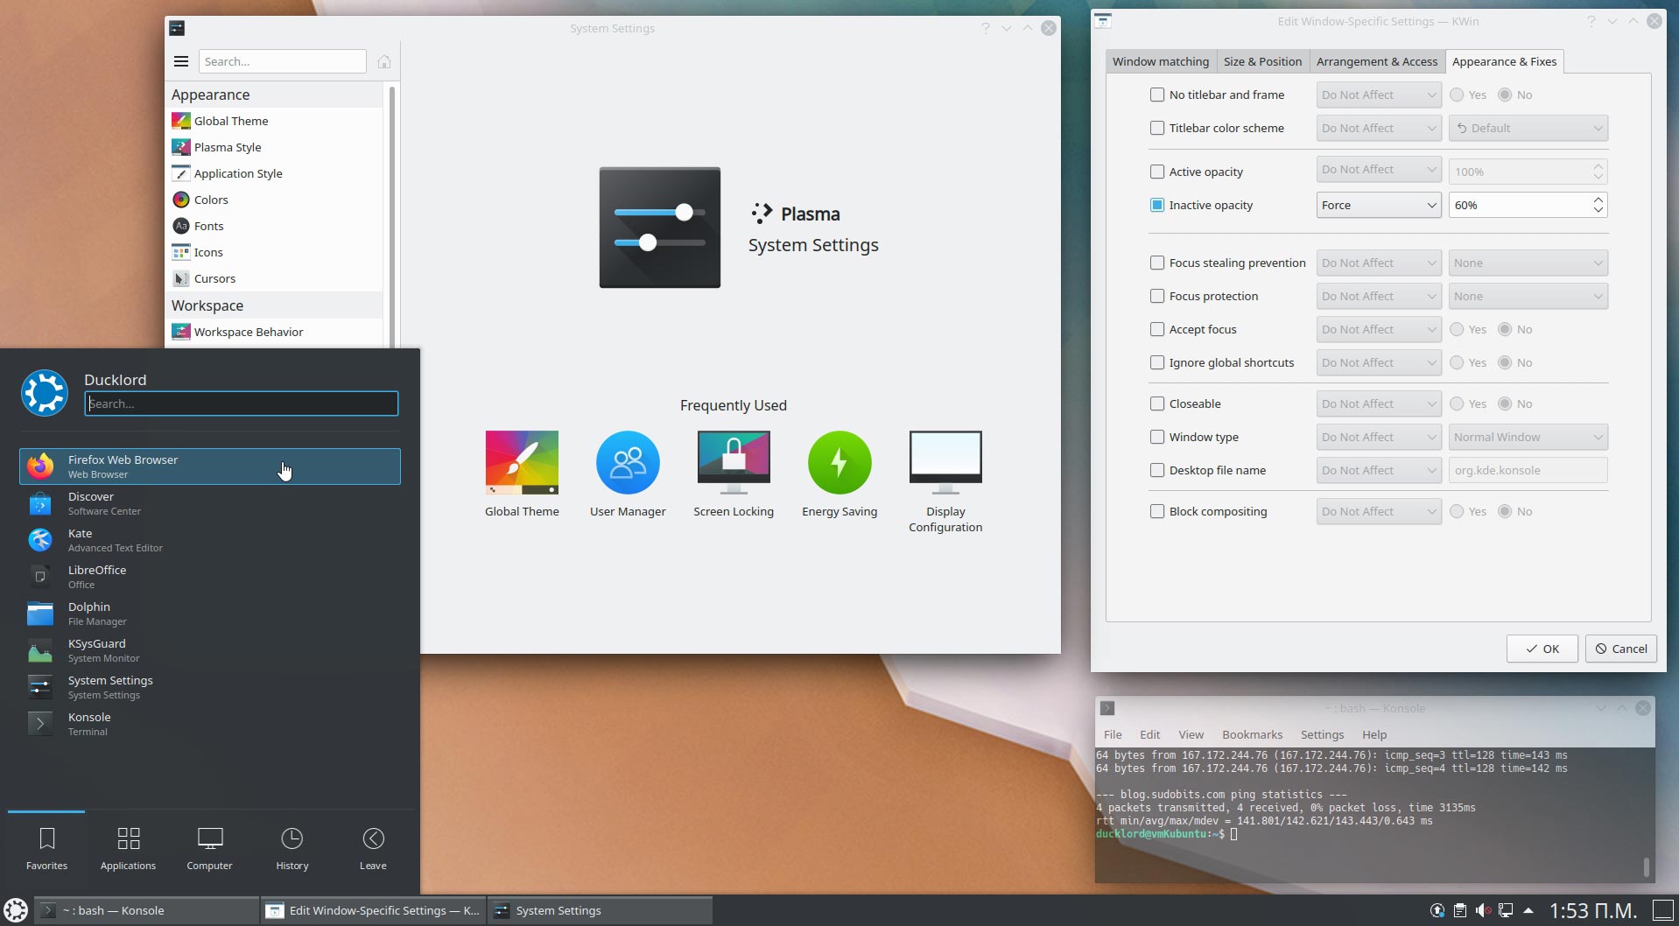1679x926 pixels.
Task: Open the Bookmarks menu in Konsole
Action: 1252,734
